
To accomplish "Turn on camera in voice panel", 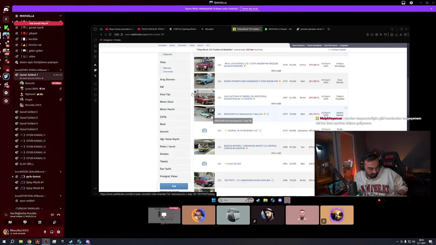I will coord(10,222).
